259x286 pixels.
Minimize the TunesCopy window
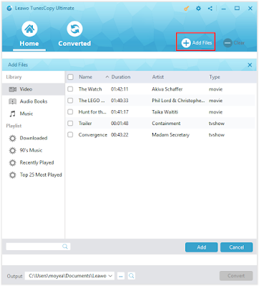click(223, 9)
